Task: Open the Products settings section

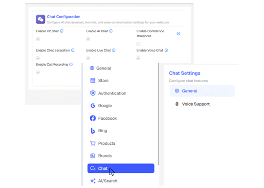Action: 121,143
